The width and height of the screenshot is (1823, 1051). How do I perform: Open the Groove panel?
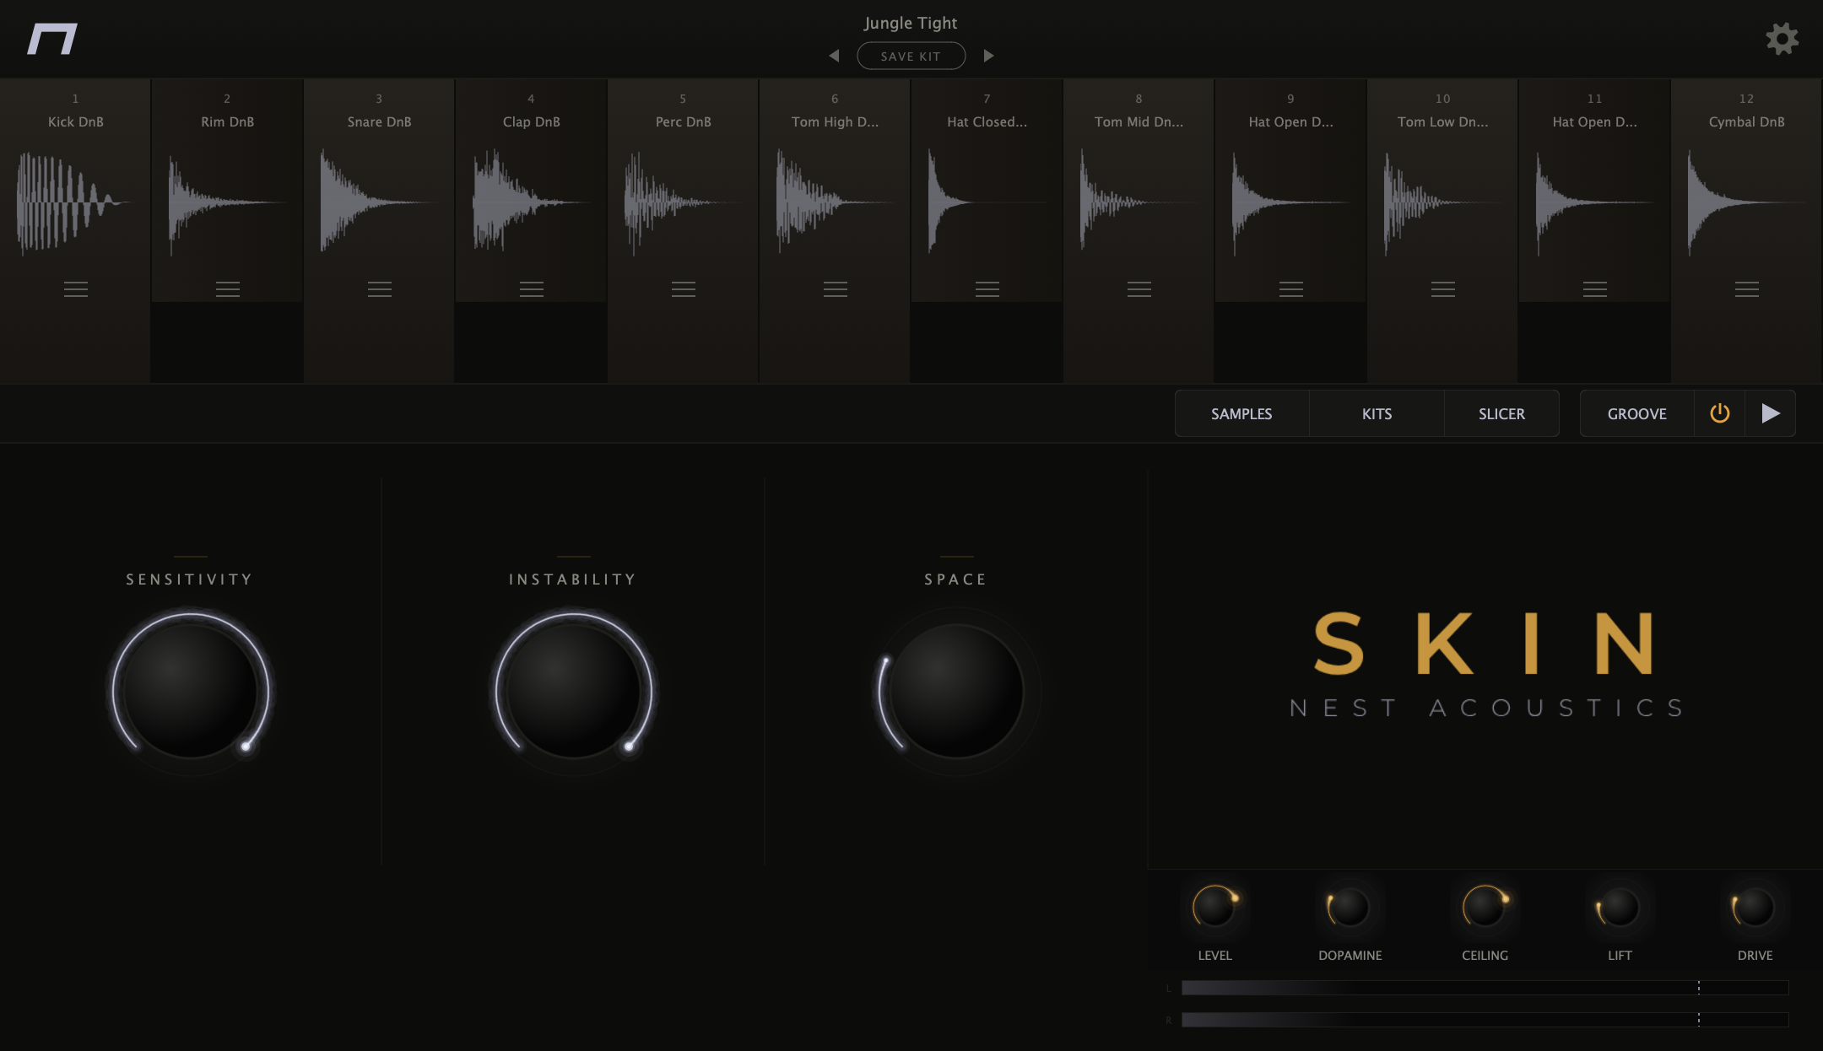click(x=1636, y=413)
